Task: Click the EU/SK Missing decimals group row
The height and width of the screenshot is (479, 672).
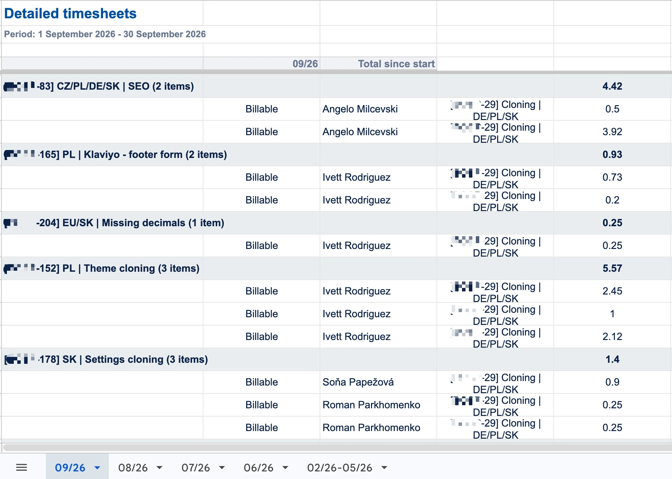Action: pyautogui.click(x=336, y=223)
